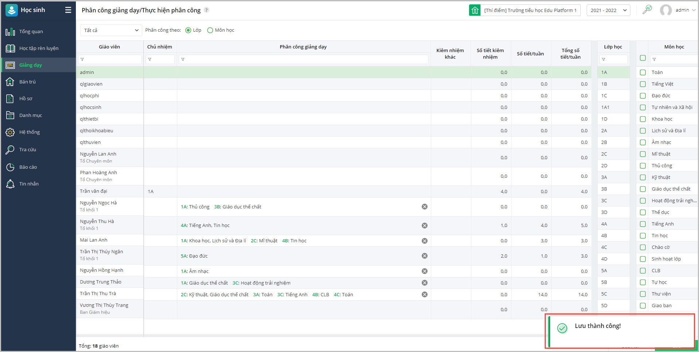Click the Tin nhắn bell icon

click(10, 184)
